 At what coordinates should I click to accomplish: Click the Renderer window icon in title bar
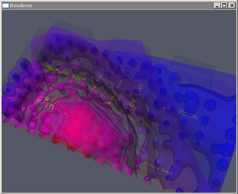(x=6, y=6)
